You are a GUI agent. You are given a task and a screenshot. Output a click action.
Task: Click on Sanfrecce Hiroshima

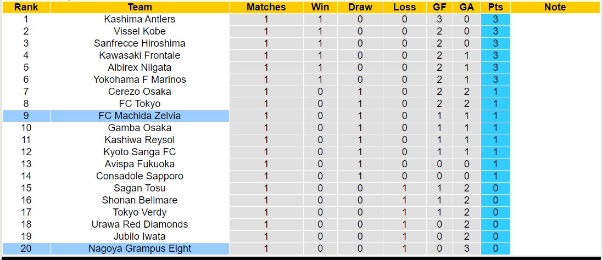pyautogui.click(x=139, y=43)
